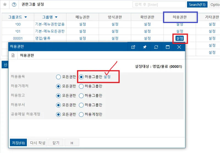Click the 허용권한 column header
220x153 pixels.
180,17
